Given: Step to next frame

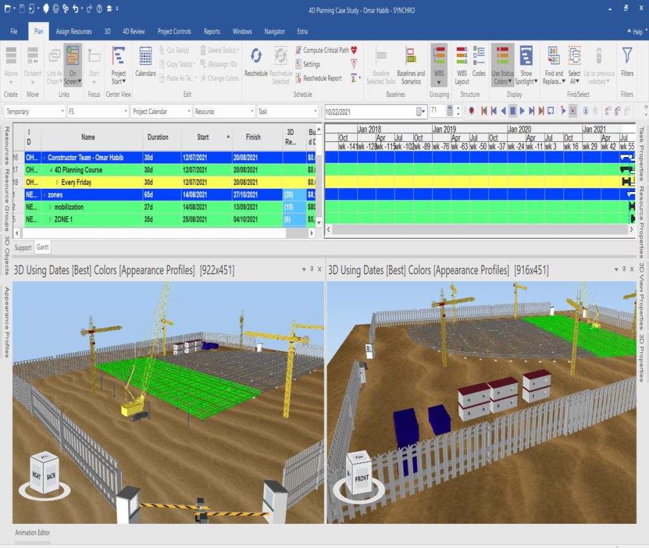Looking at the screenshot, I should [x=532, y=111].
